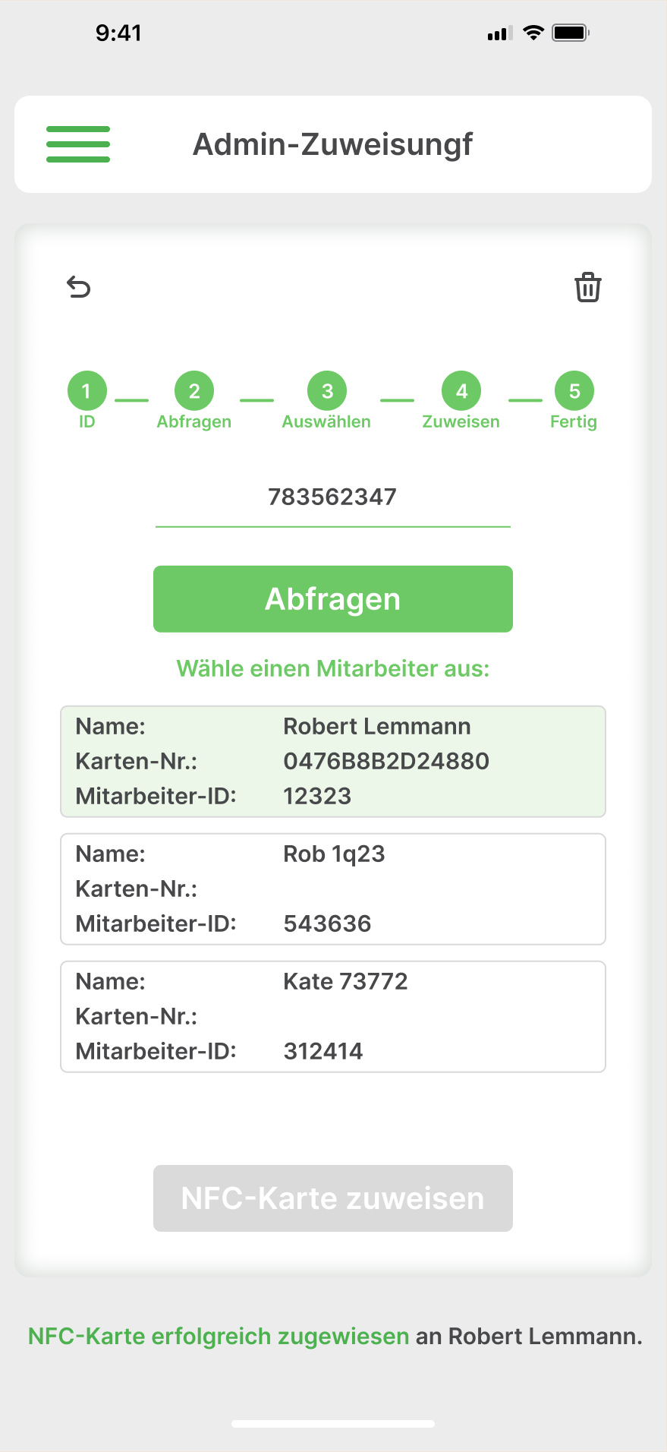Image resolution: width=667 pixels, height=1452 pixels.
Task: Click the trash delete icon
Action: 587,287
